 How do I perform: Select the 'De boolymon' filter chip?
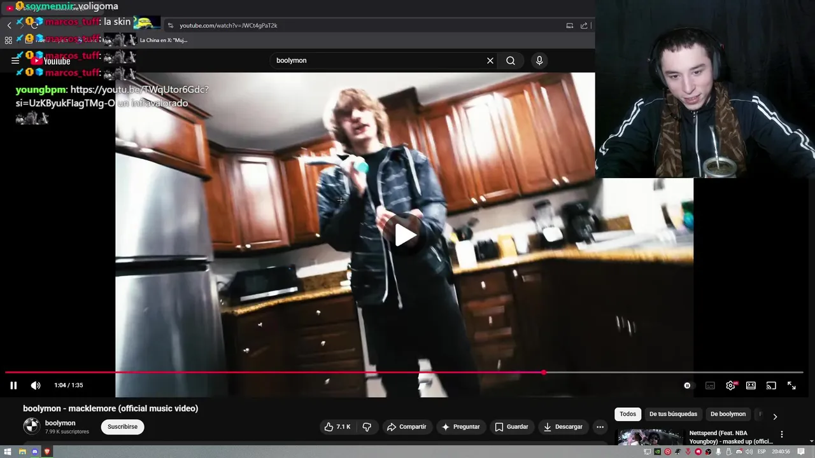728,414
